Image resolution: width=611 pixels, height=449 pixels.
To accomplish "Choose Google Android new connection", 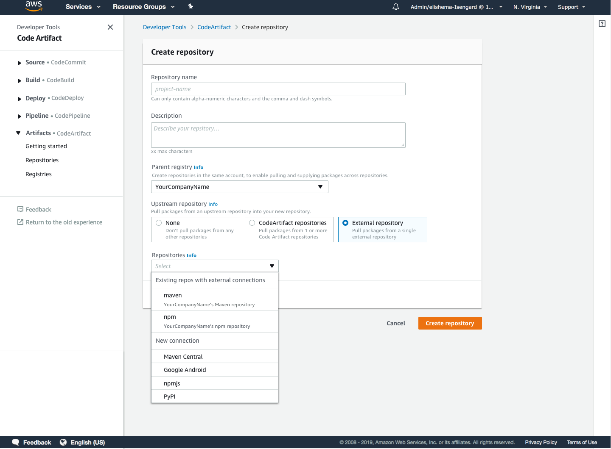I will (x=215, y=370).
